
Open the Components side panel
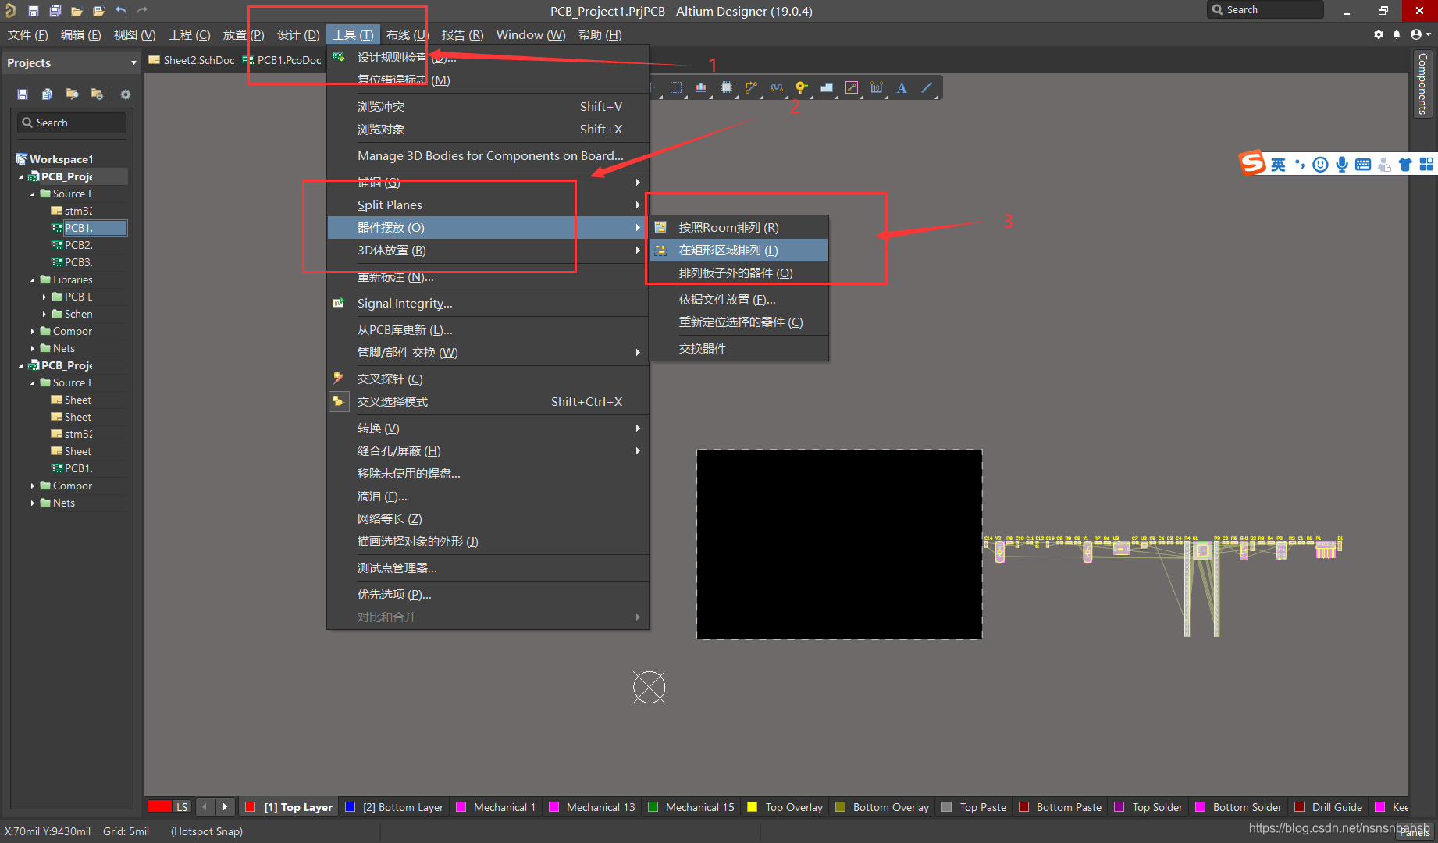tap(1422, 84)
